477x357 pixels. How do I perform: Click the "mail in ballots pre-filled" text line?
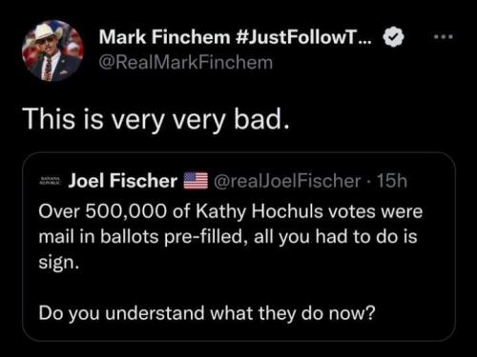coord(143,237)
